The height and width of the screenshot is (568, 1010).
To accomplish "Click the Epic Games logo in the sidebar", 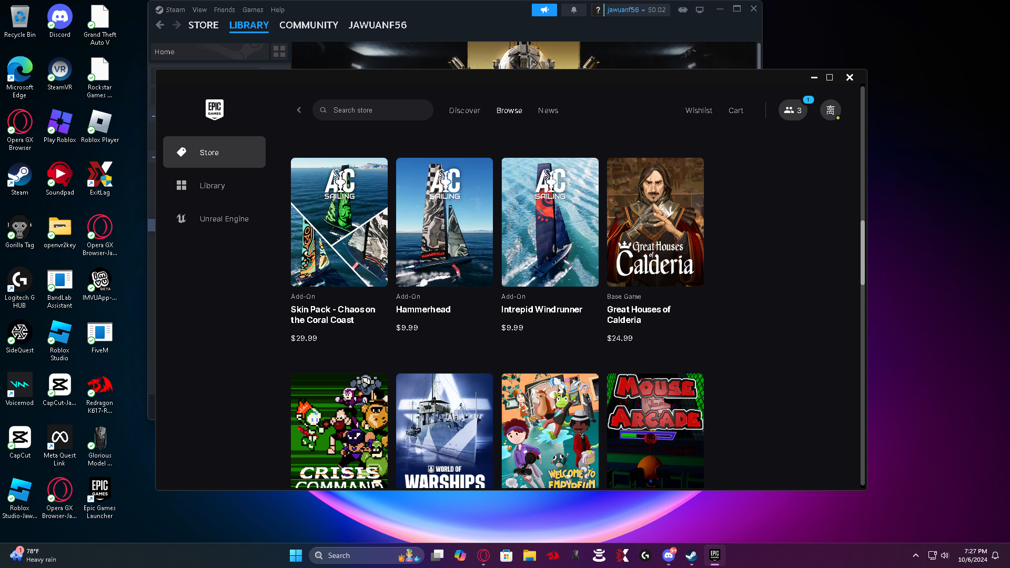I will pos(214,109).
